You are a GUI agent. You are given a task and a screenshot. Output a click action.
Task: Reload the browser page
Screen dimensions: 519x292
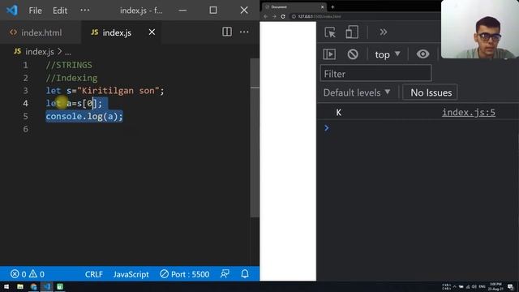283,16
